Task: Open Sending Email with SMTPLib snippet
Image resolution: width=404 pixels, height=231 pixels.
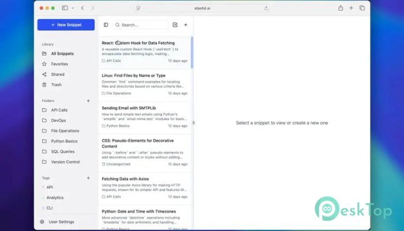Action: coord(144,117)
